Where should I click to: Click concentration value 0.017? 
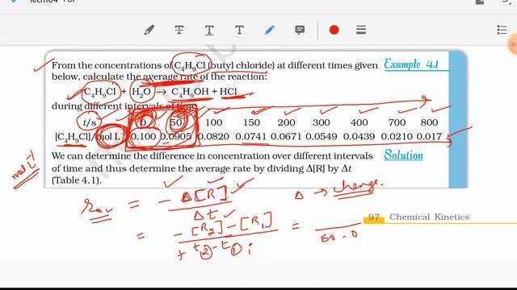click(x=429, y=136)
